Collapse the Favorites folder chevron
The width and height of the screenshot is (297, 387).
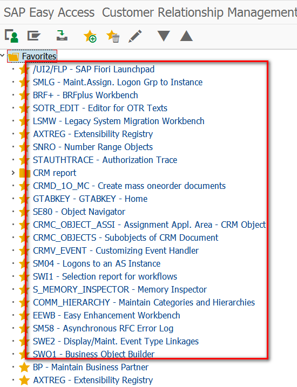click(3, 55)
